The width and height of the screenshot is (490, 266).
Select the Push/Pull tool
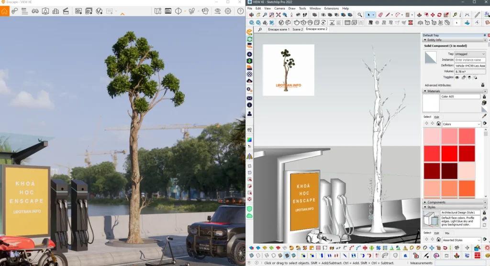click(419, 15)
